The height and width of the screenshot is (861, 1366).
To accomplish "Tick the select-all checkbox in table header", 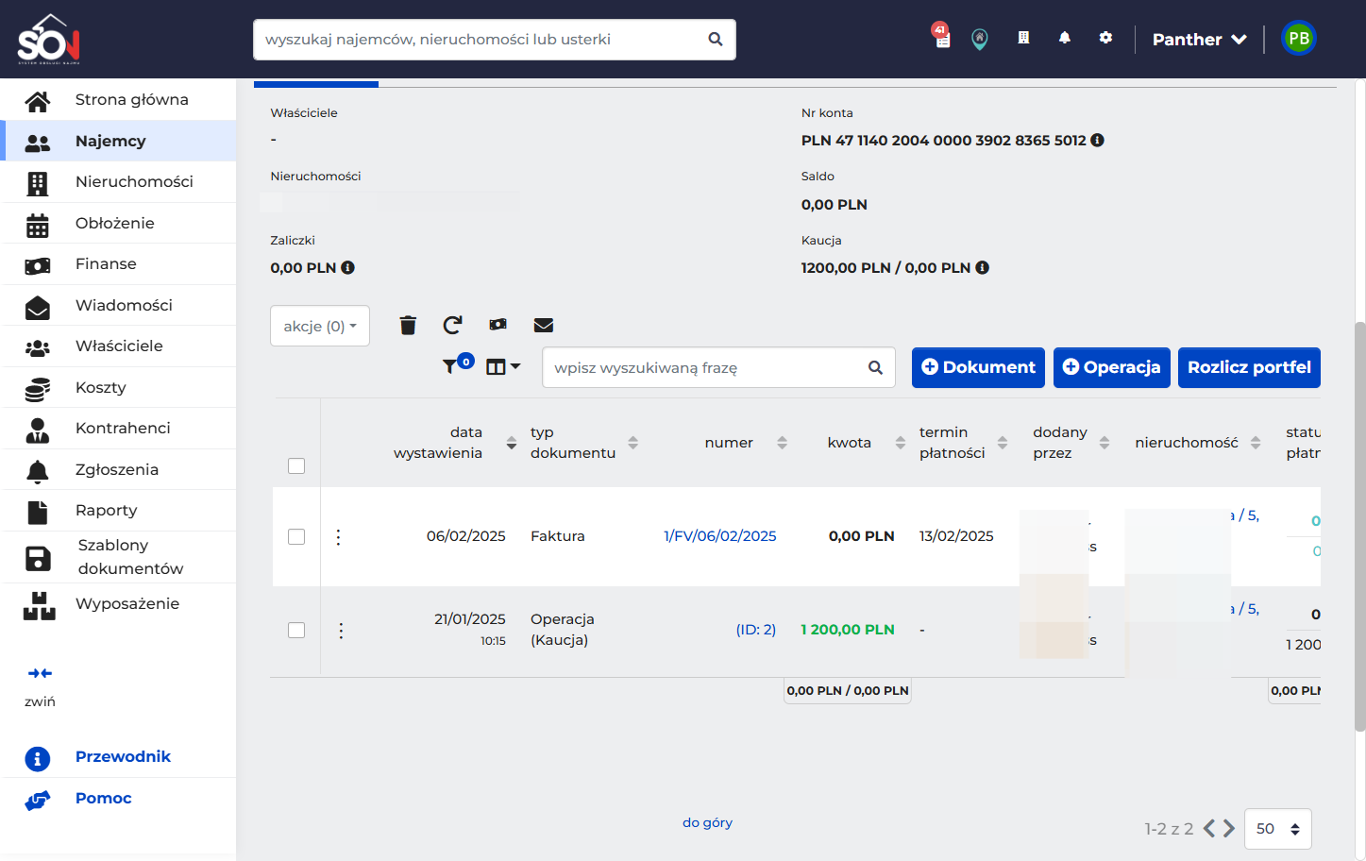I will [x=296, y=466].
